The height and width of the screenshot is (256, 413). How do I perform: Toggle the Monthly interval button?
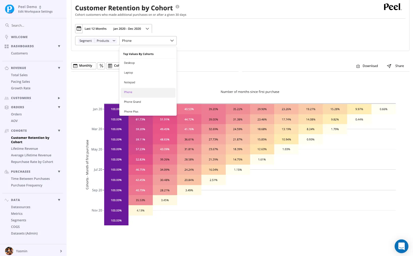tap(84, 66)
